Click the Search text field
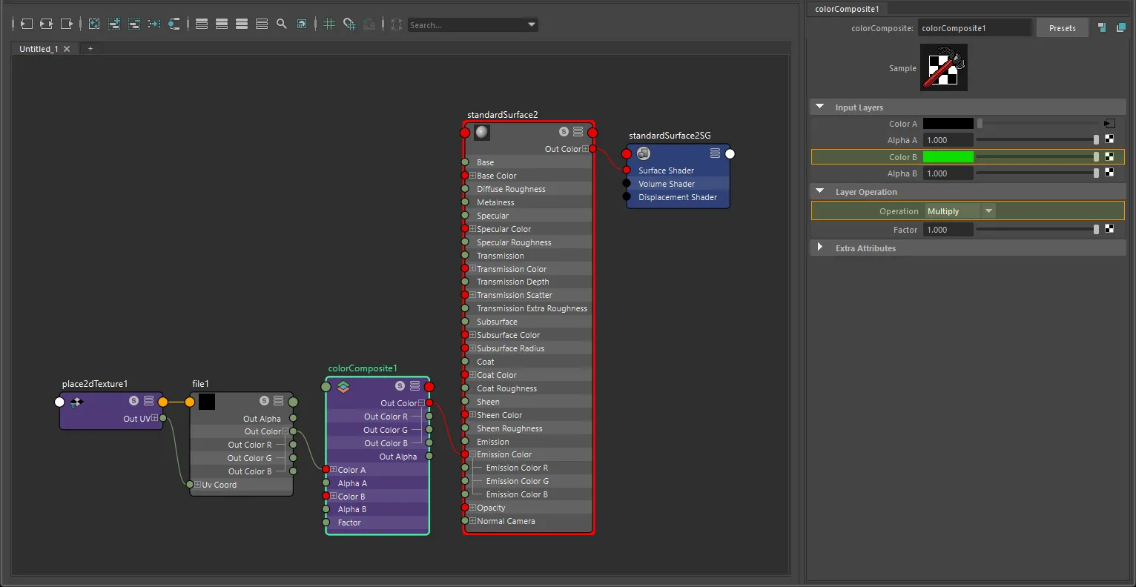This screenshot has width=1136, height=587. click(467, 25)
